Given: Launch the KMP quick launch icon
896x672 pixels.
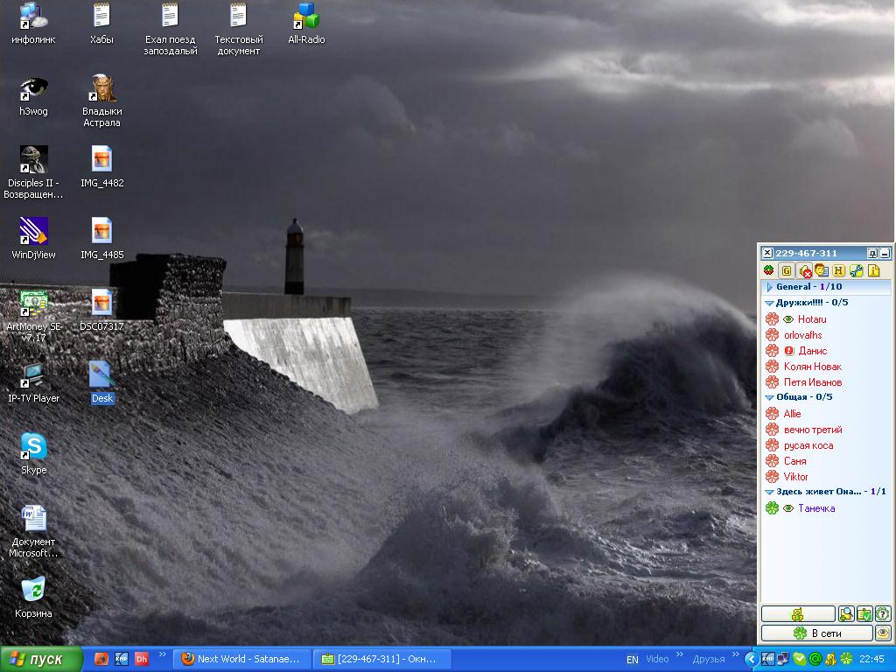Looking at the screenshot, I should point(121,659).
